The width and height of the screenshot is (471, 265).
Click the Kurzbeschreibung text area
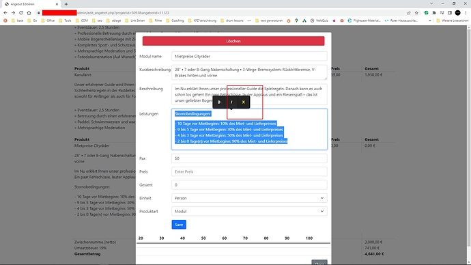pyautogui.click(x=249, y=72)
